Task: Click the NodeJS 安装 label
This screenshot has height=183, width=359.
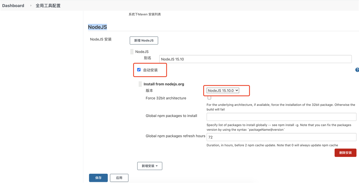Action: 101,39
